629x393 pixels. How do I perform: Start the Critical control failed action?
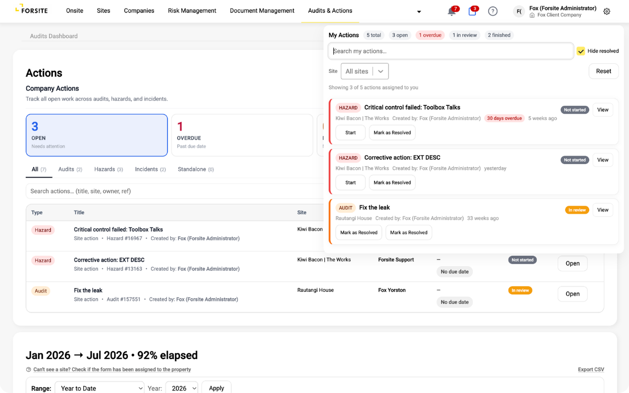point(350,133)
